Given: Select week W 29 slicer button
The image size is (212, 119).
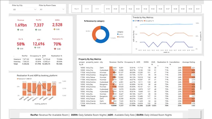Looking at the screenshot, I should click(183, 9).
